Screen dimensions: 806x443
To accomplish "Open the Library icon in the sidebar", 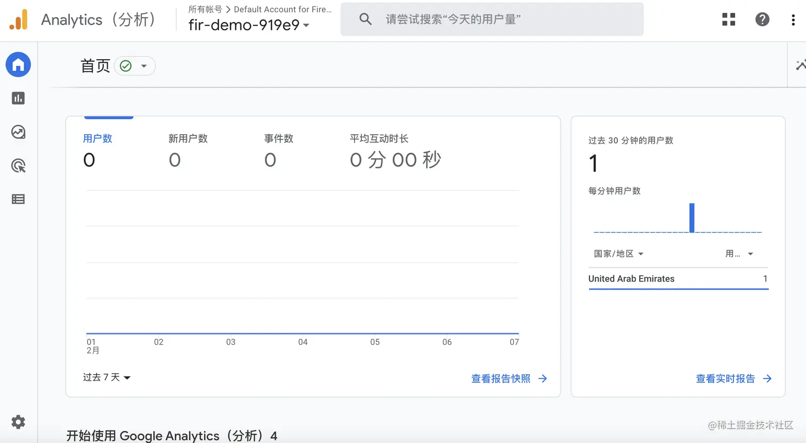I will point(18,199).
